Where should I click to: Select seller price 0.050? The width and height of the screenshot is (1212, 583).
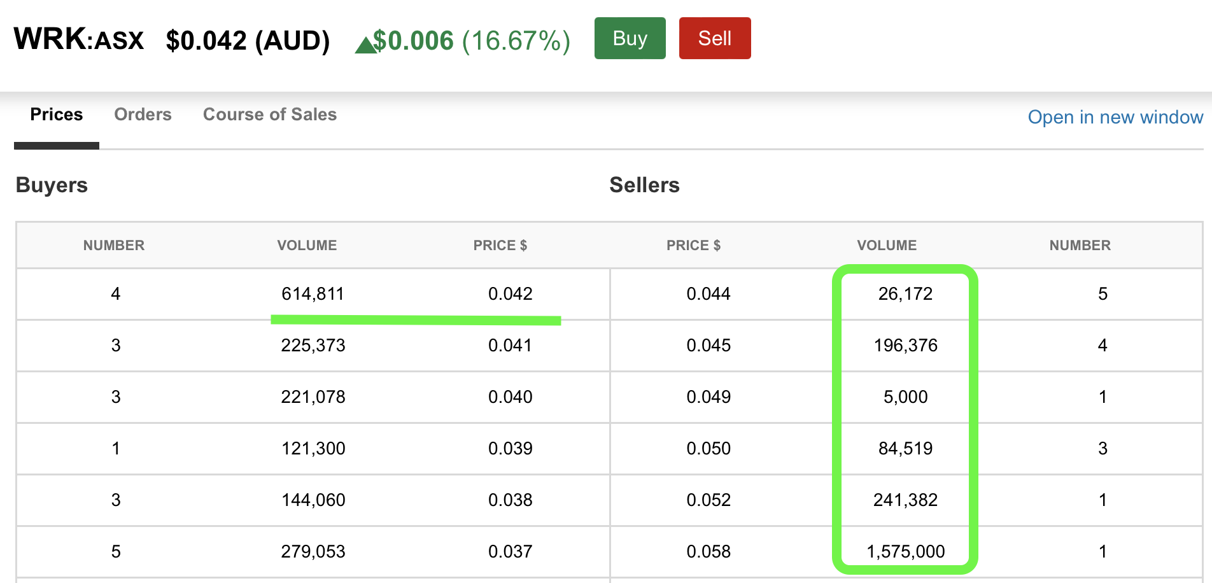coord(708,449)
